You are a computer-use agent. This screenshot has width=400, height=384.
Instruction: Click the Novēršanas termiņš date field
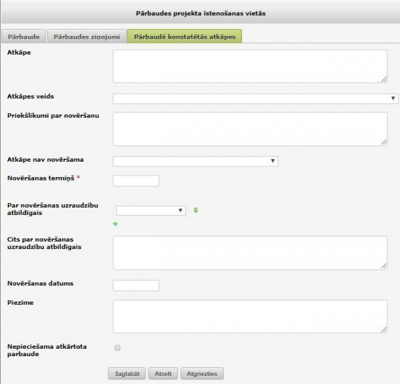pos(136,181)
